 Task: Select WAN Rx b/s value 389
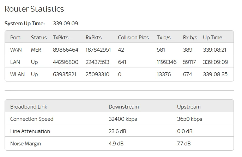[188, 50]
